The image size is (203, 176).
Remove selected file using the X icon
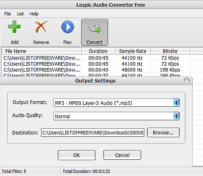click(41, 27)
